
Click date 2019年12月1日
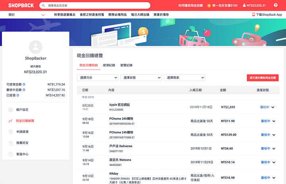coord(201,149)
